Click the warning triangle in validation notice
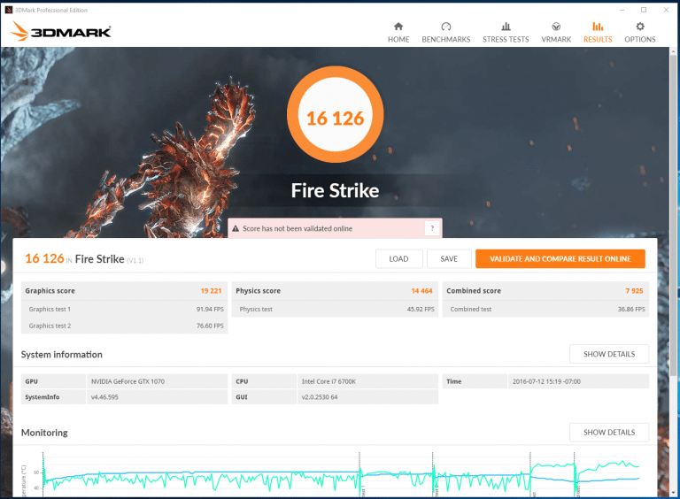680x499 pixels. tap(236, 228)
